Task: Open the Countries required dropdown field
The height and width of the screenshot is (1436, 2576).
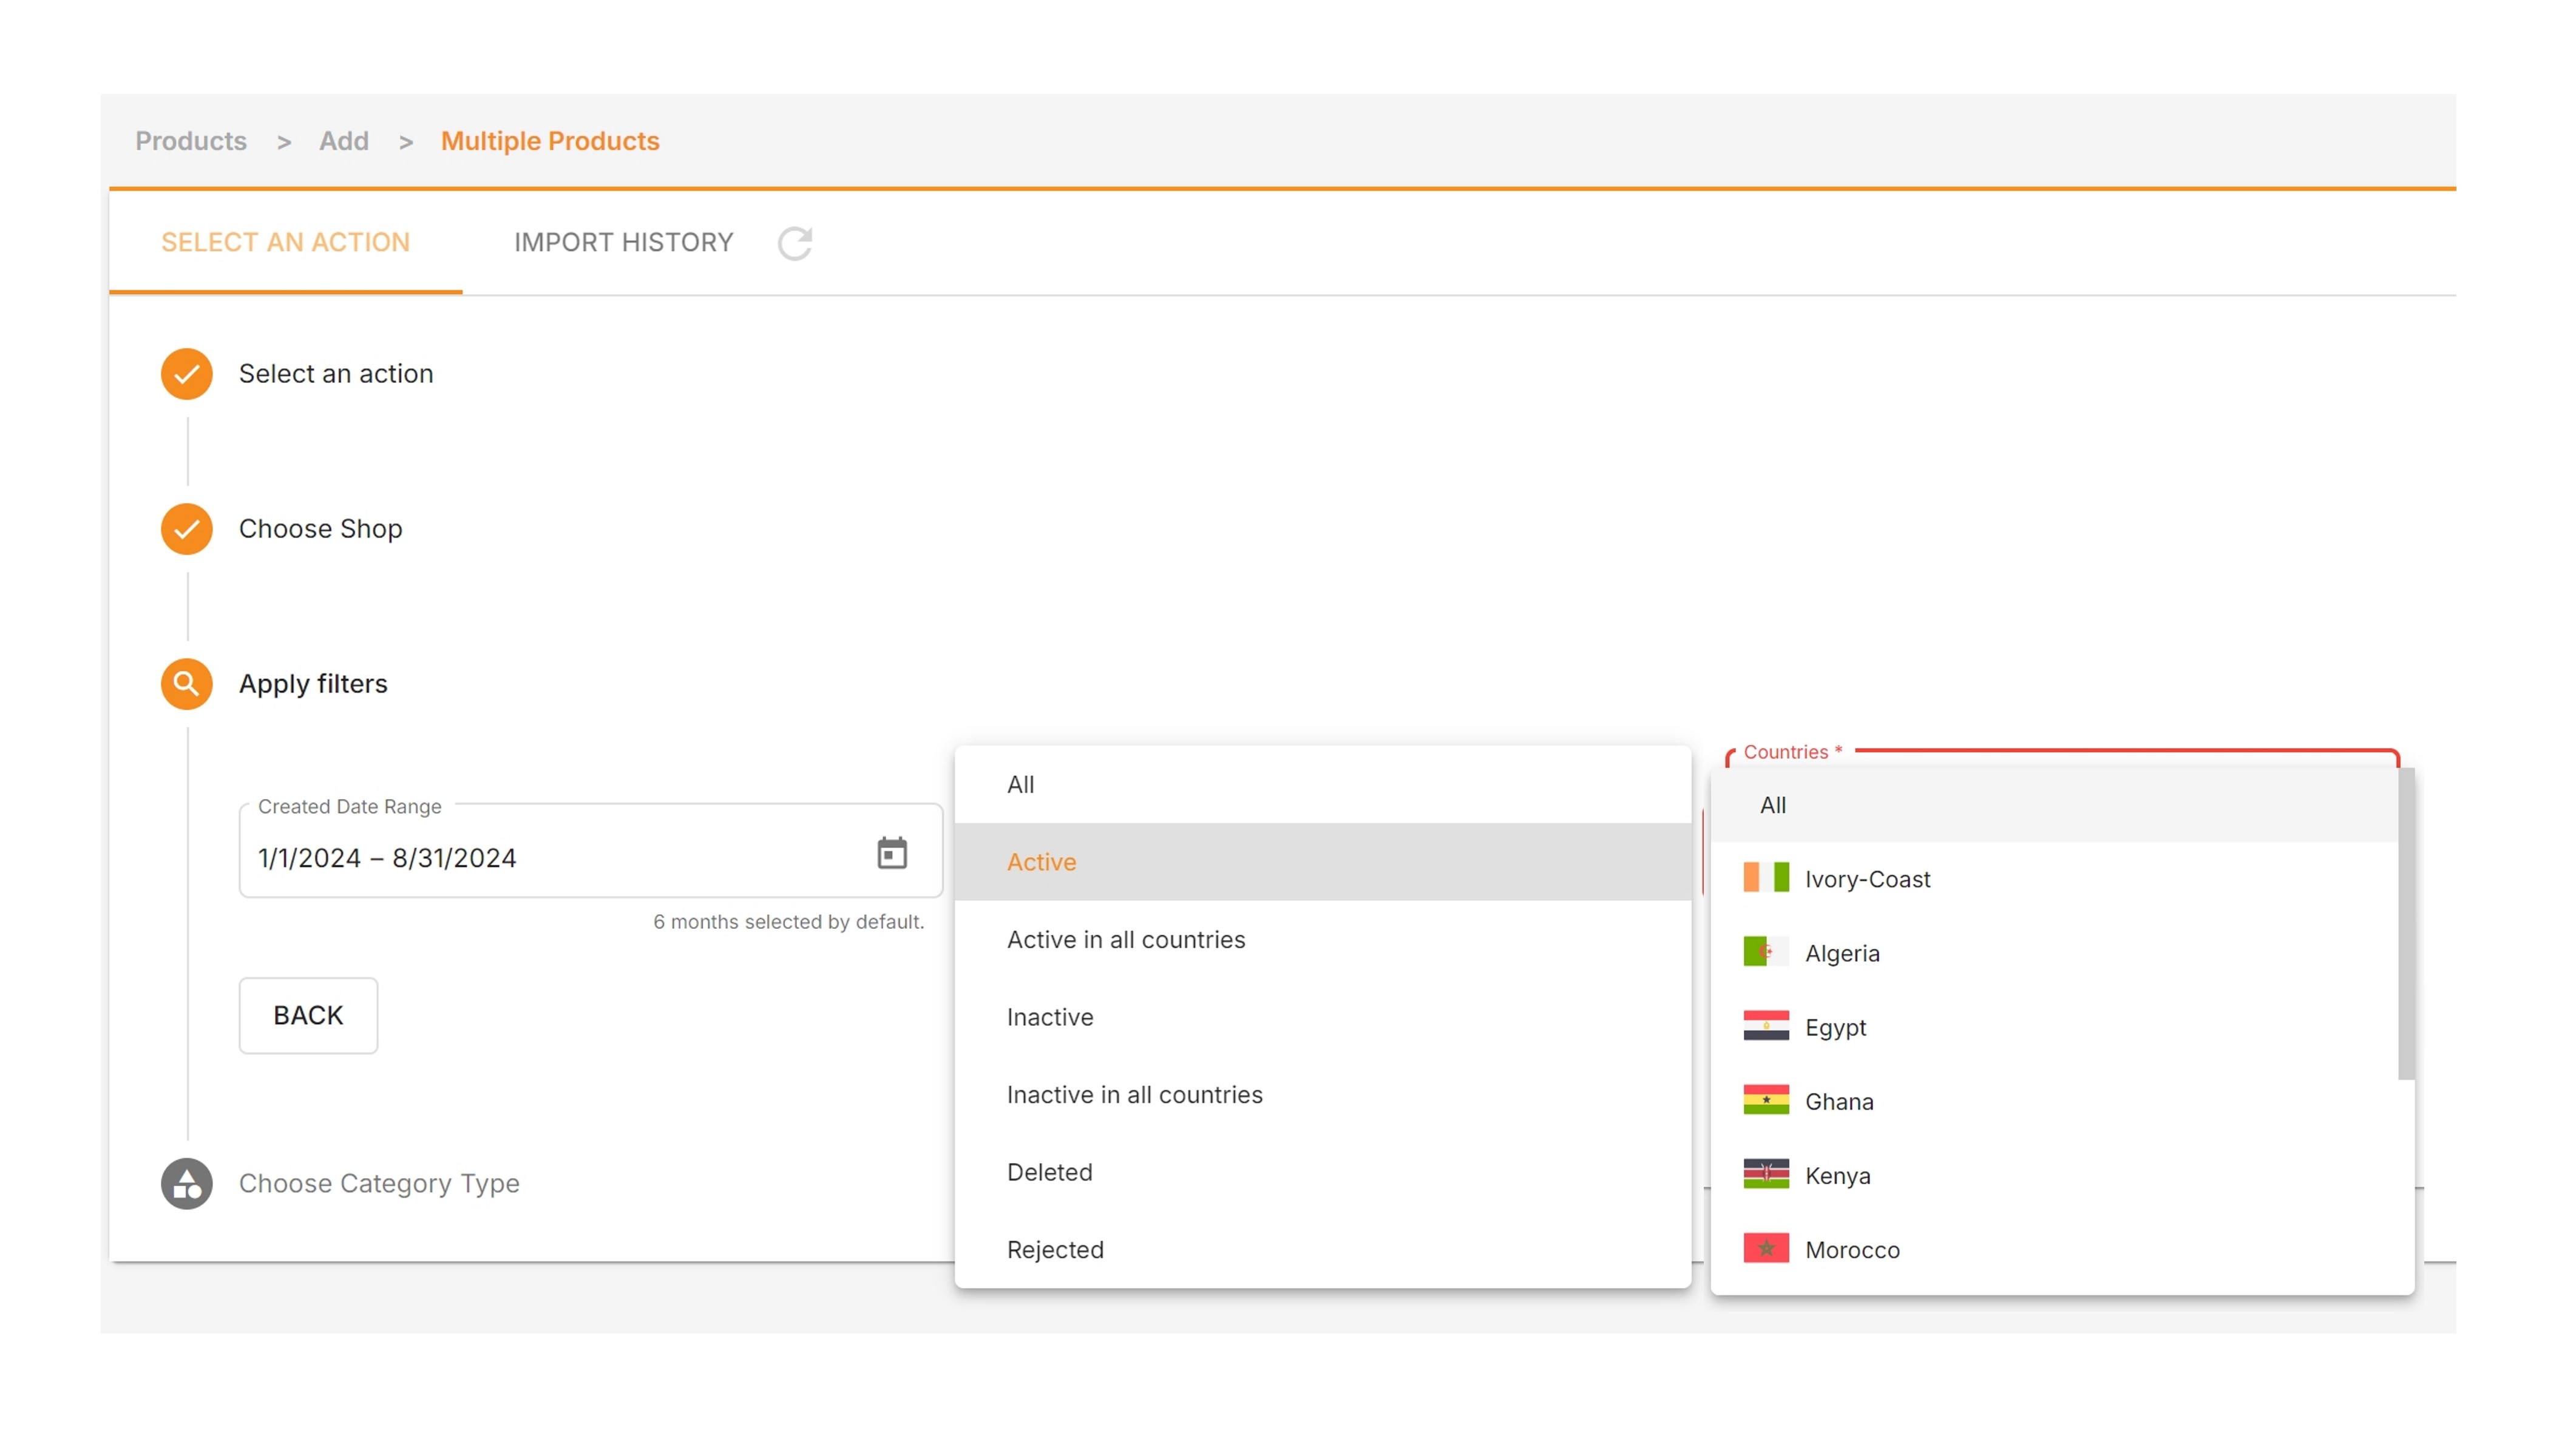Action: click(x=2062, y=757)
